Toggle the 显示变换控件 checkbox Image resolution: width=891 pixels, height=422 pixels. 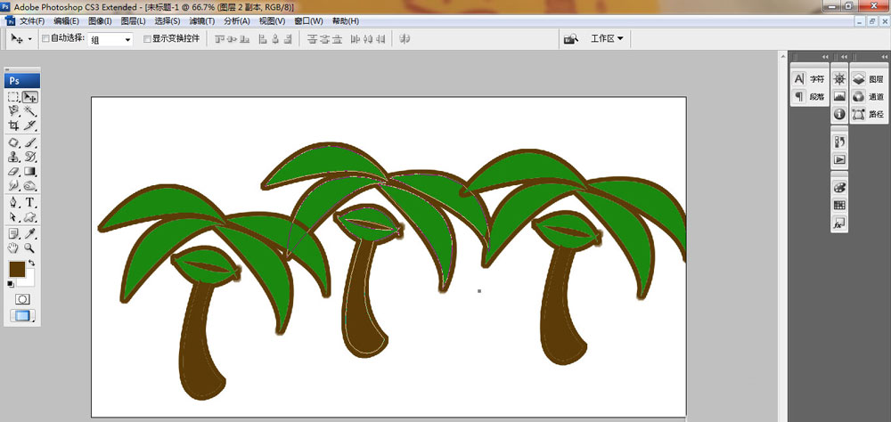point(148,39)
